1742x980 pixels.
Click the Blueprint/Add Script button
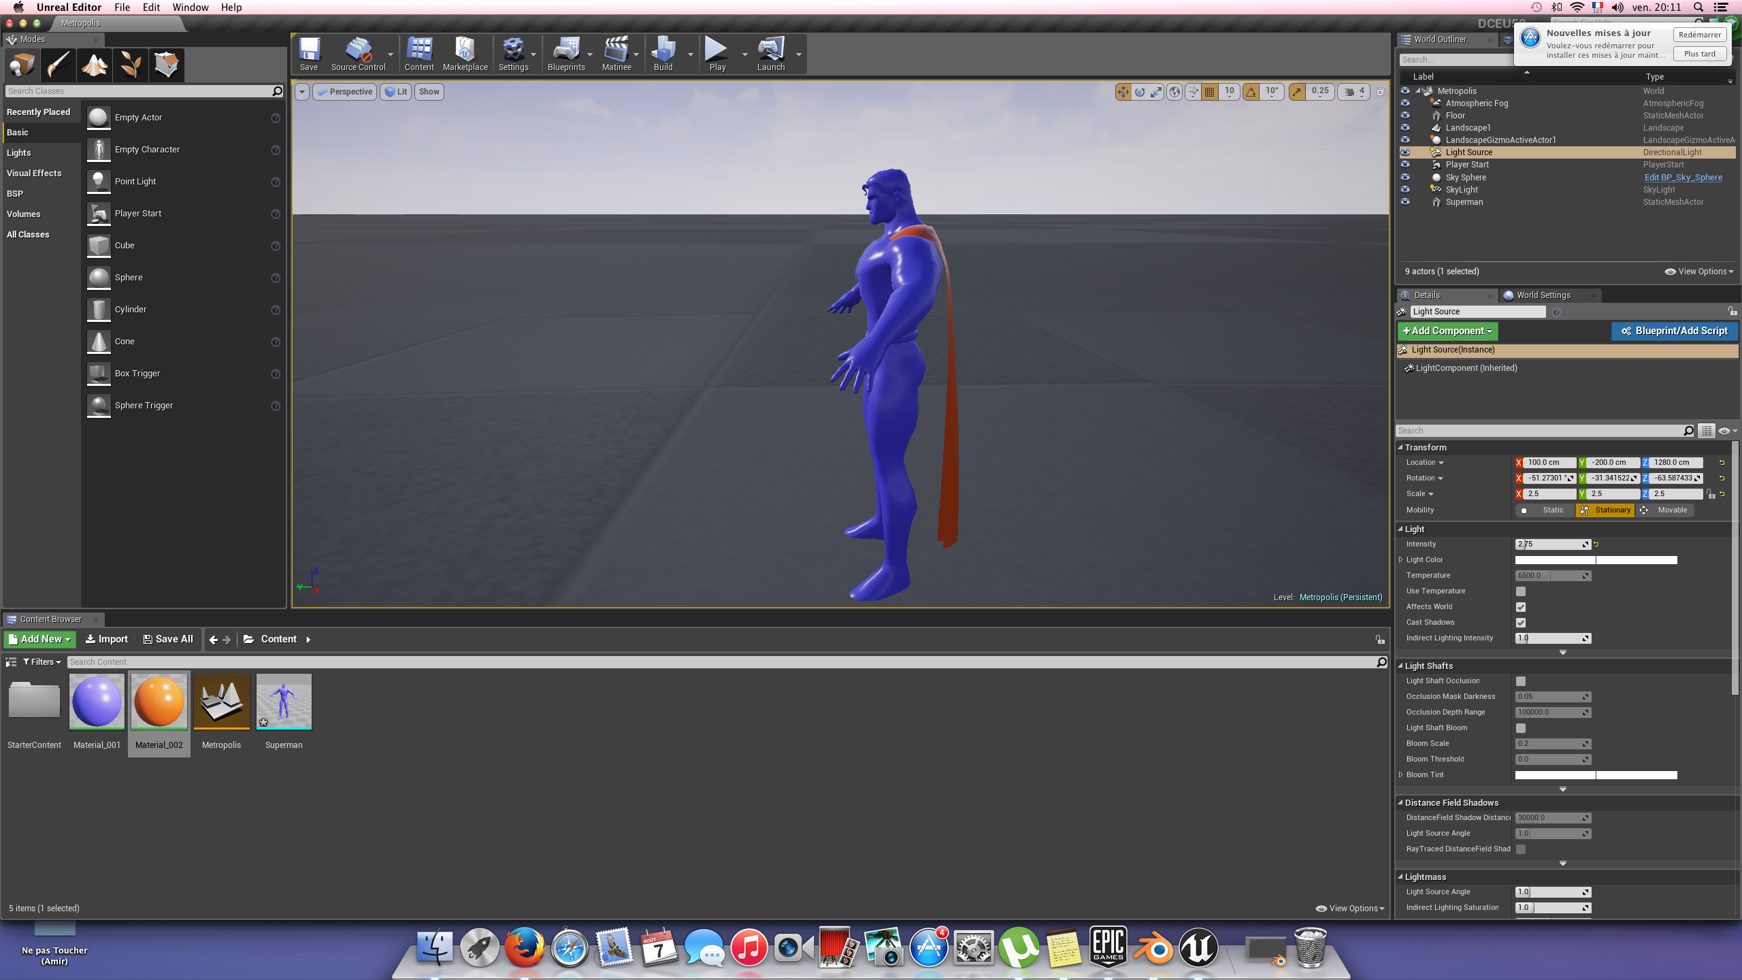click(1675, 331)
